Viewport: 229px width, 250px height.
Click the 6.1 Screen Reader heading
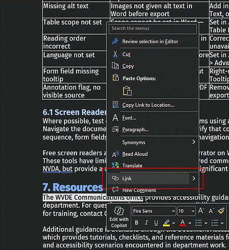tap(74, 112)
